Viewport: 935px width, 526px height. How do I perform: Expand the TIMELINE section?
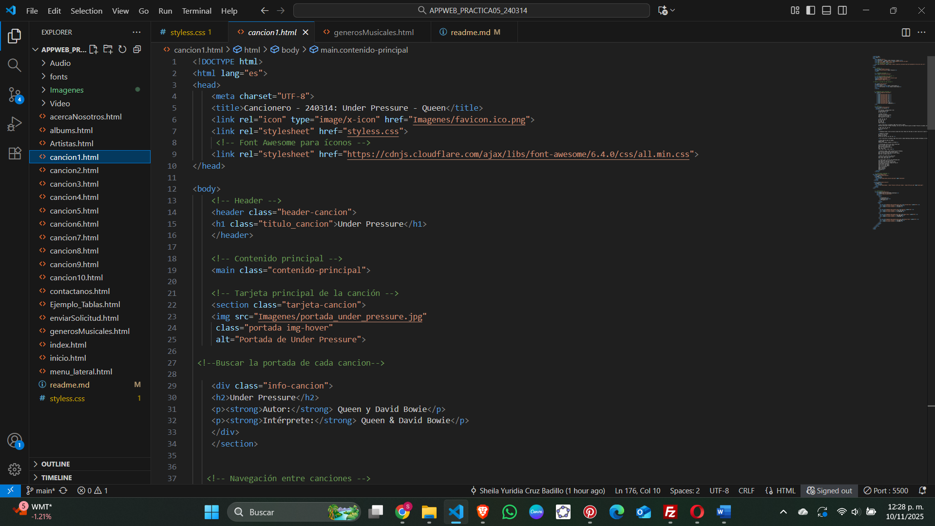click(57, 477)
